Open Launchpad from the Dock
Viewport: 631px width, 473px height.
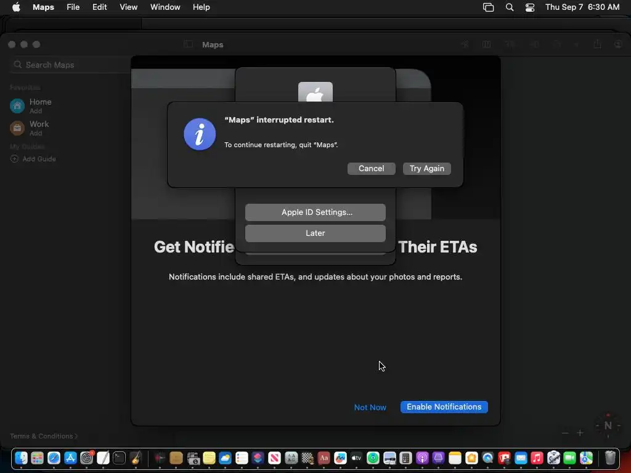38,458
